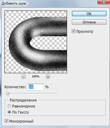Click the Количество amount input field
The width and height of the screenshot is (110, 128).
coord(35,87)
